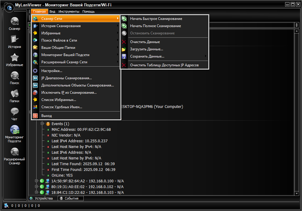Open Избранные submenu entry
Viewport: 302px width, 211px height.
pyautogui.click(x=76, y=33)
